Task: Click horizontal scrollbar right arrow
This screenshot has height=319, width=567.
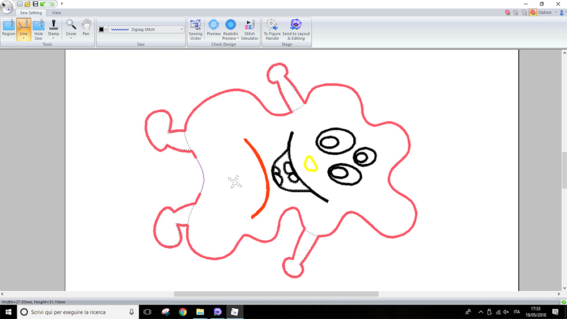Action: (x=558, y=294)
